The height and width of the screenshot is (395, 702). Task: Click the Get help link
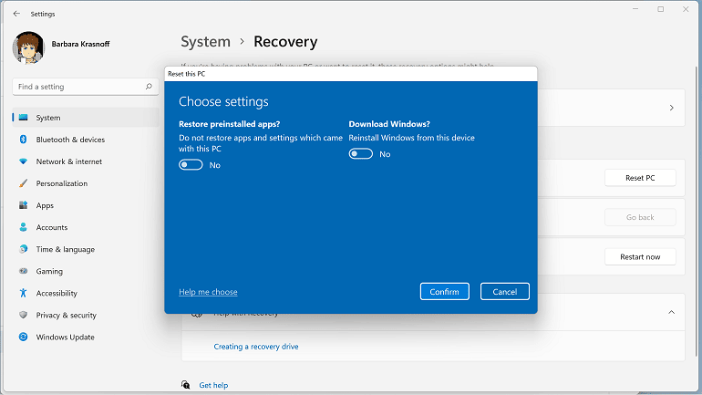pos(213,385)
